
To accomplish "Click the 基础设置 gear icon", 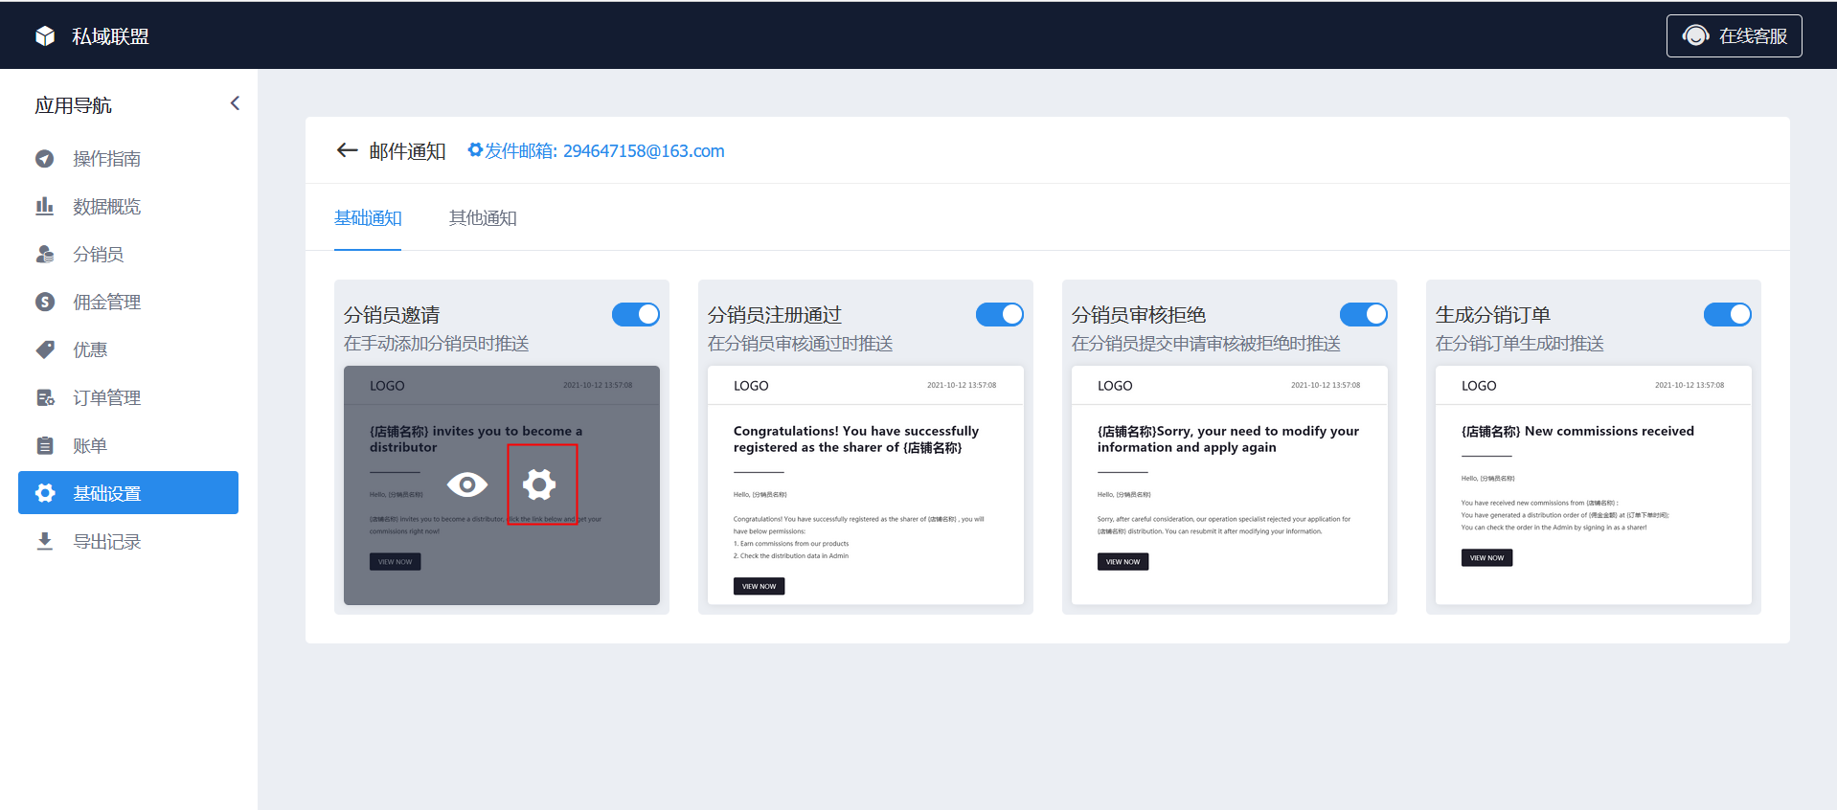I will click(x=45, y=493).
